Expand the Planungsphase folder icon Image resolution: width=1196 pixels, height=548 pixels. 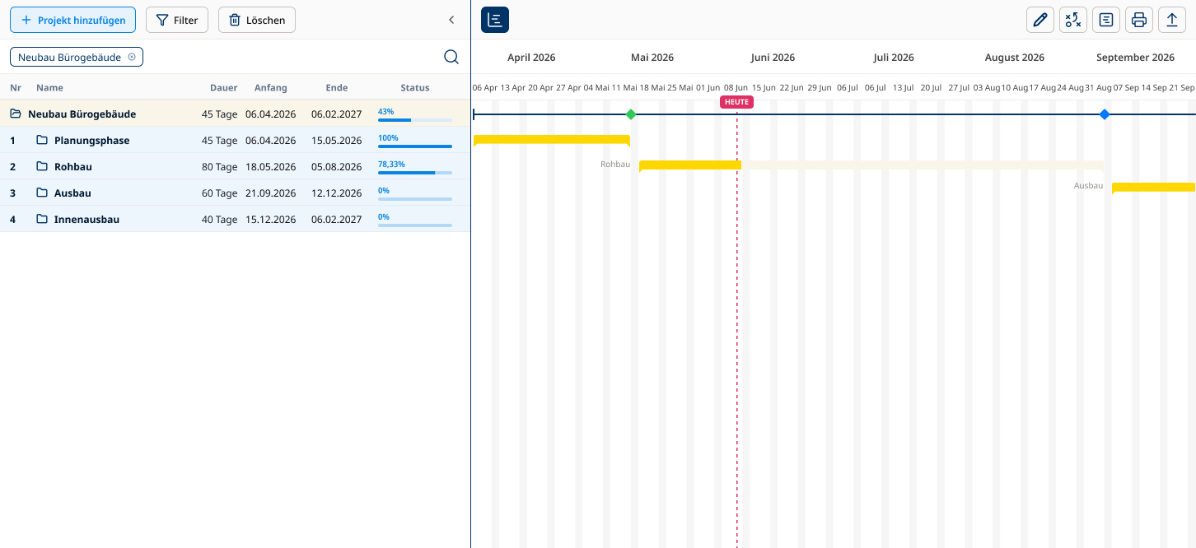pyautogui.click(x=42, y=140)
